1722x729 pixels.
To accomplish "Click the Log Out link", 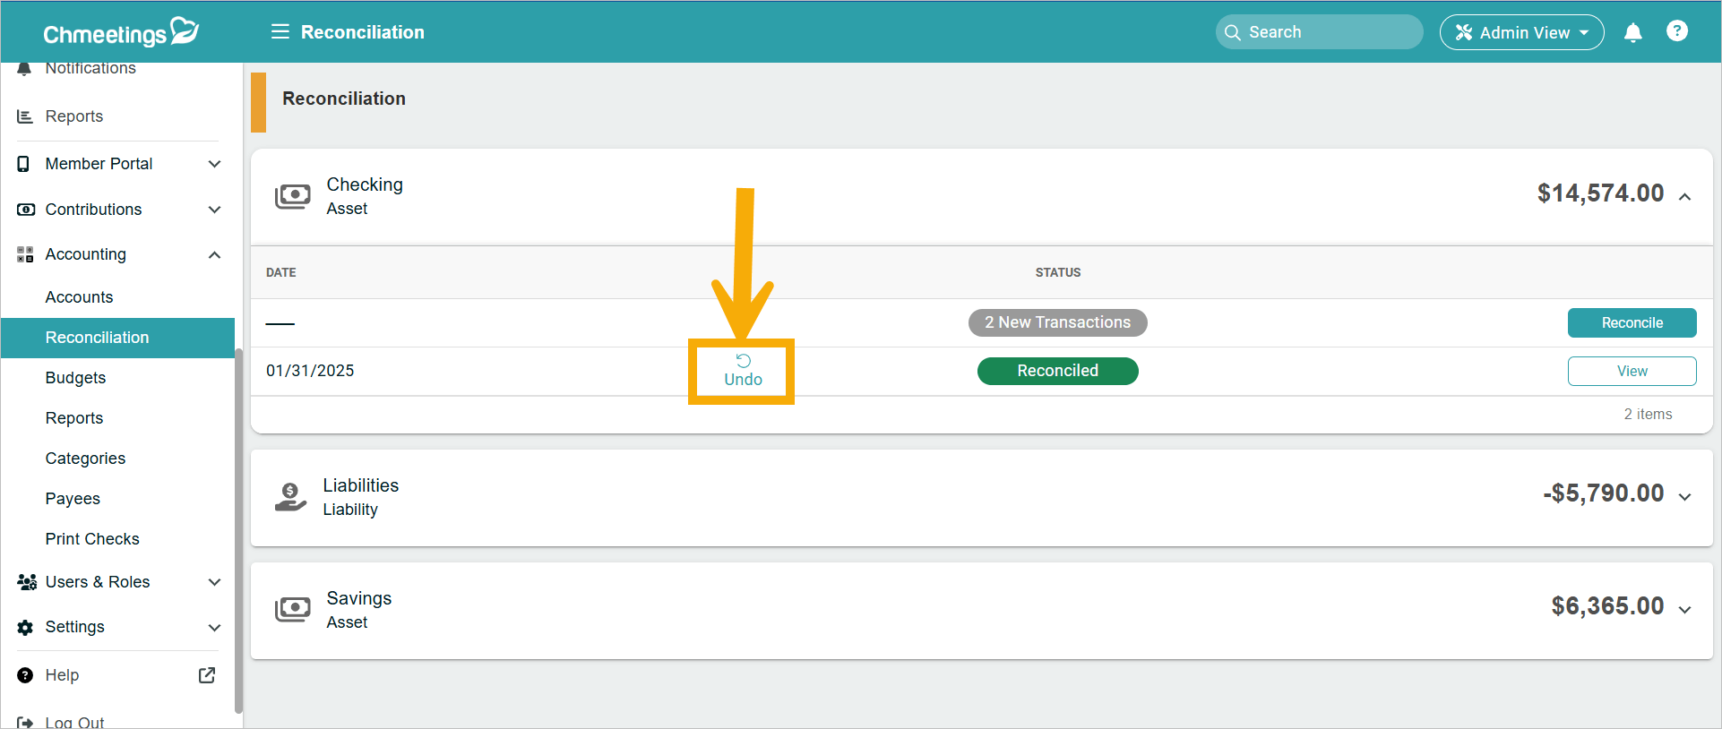I will point(74,722).
